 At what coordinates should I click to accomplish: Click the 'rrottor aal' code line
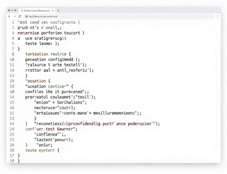click(x=59, y=70)
